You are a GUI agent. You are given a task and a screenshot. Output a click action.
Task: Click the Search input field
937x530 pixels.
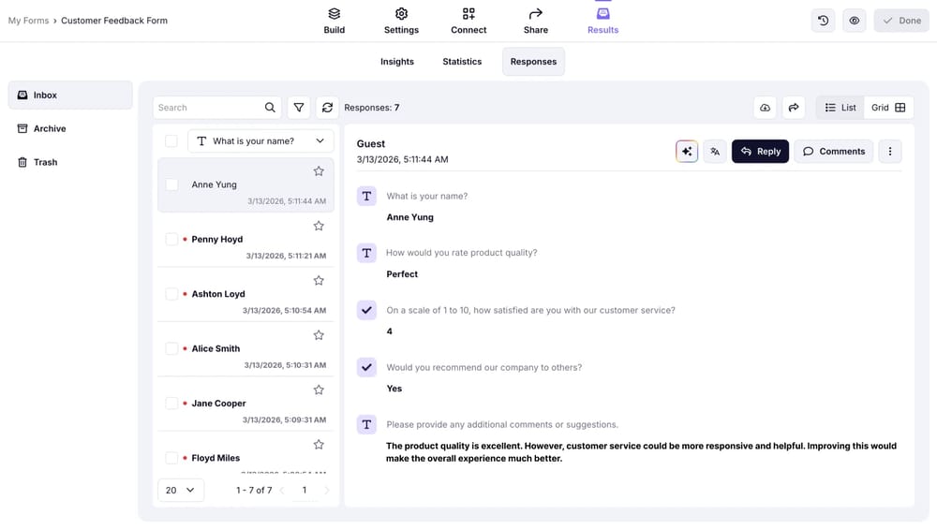click(208, 108)
